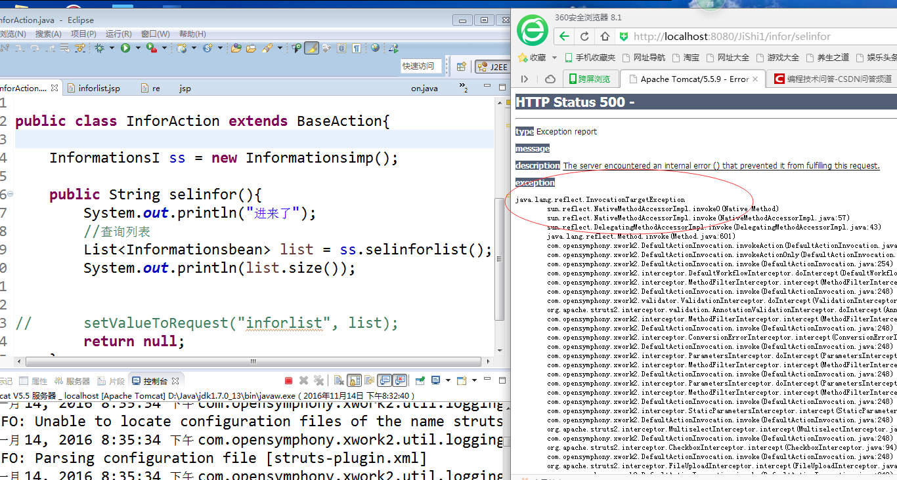Viewport: 897px width, 480px height.
Task: Open the External Tools dropdown arrow
Action: click(164, 48)
